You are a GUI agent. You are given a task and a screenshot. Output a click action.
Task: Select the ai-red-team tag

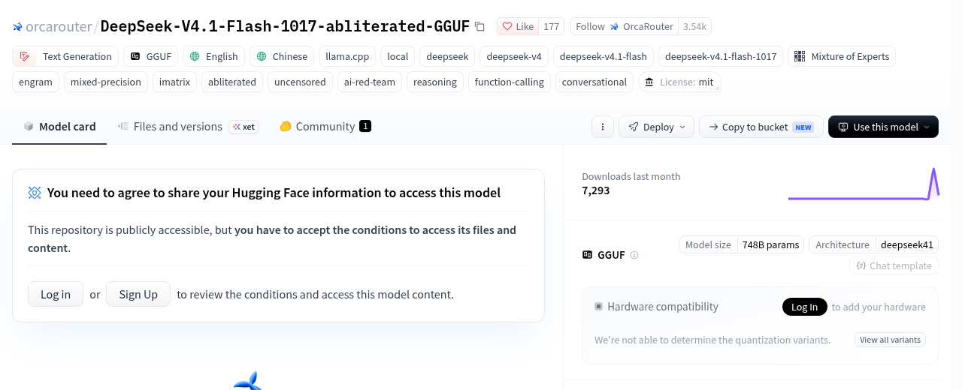pos(370,82)
